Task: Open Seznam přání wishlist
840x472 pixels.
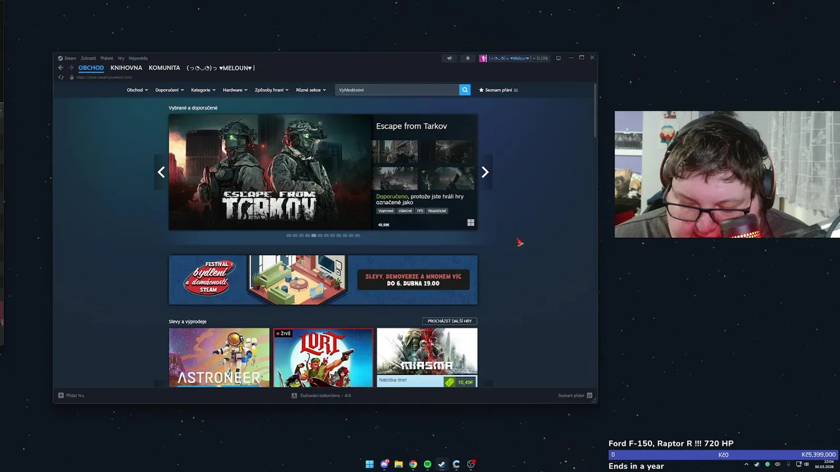Action: point(499,90)
